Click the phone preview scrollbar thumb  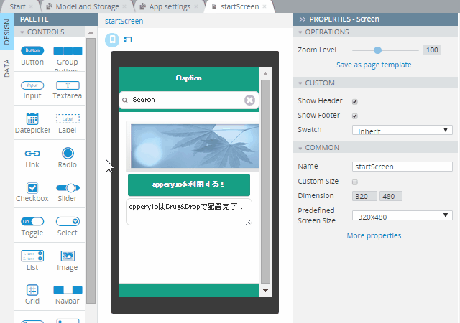(265, 182)
